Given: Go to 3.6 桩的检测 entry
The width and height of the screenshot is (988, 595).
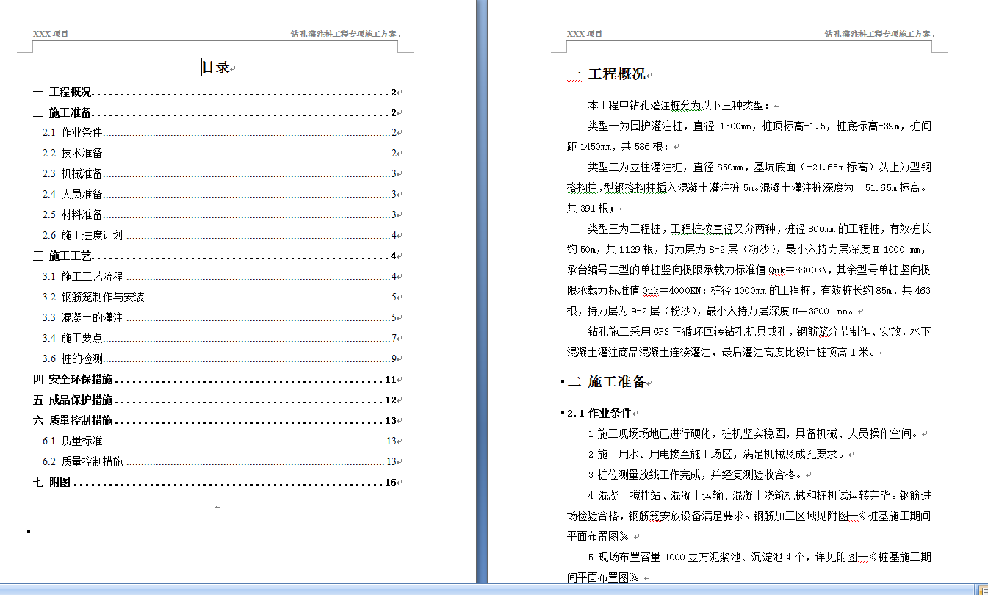Looking at the screenshot, I should [82, 359].
